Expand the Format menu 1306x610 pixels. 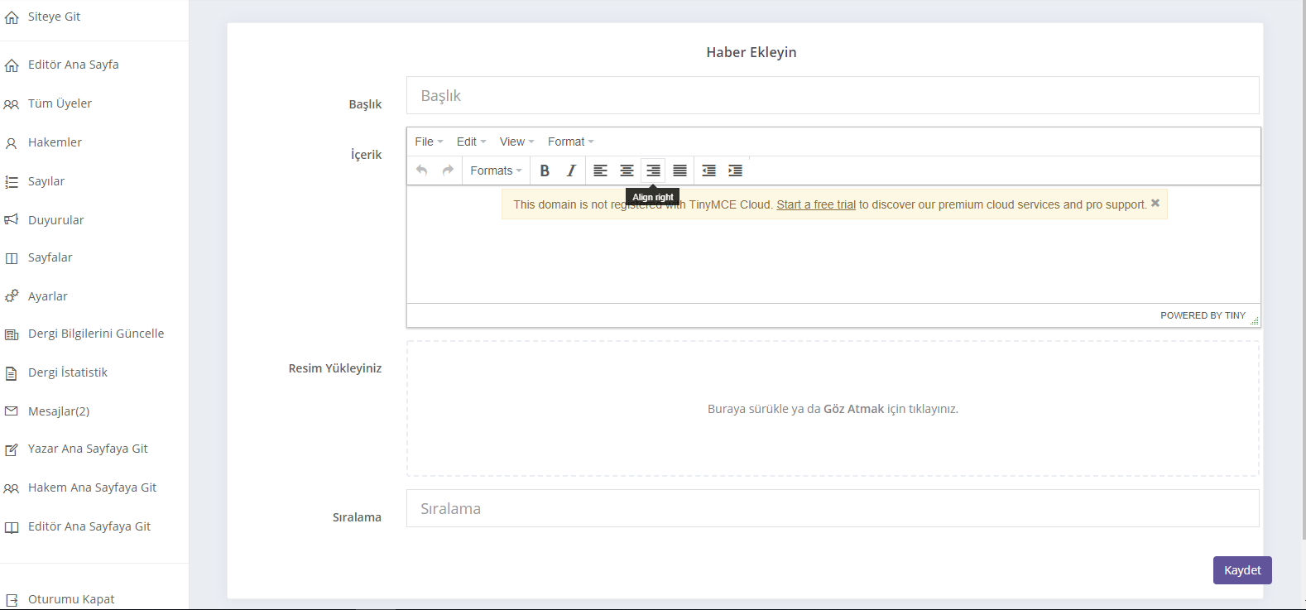(x=570, y=142)
